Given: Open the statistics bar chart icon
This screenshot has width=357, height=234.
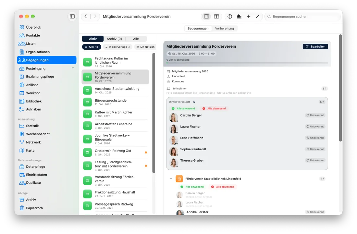Looking at the screenshot, I should point(239,16).
